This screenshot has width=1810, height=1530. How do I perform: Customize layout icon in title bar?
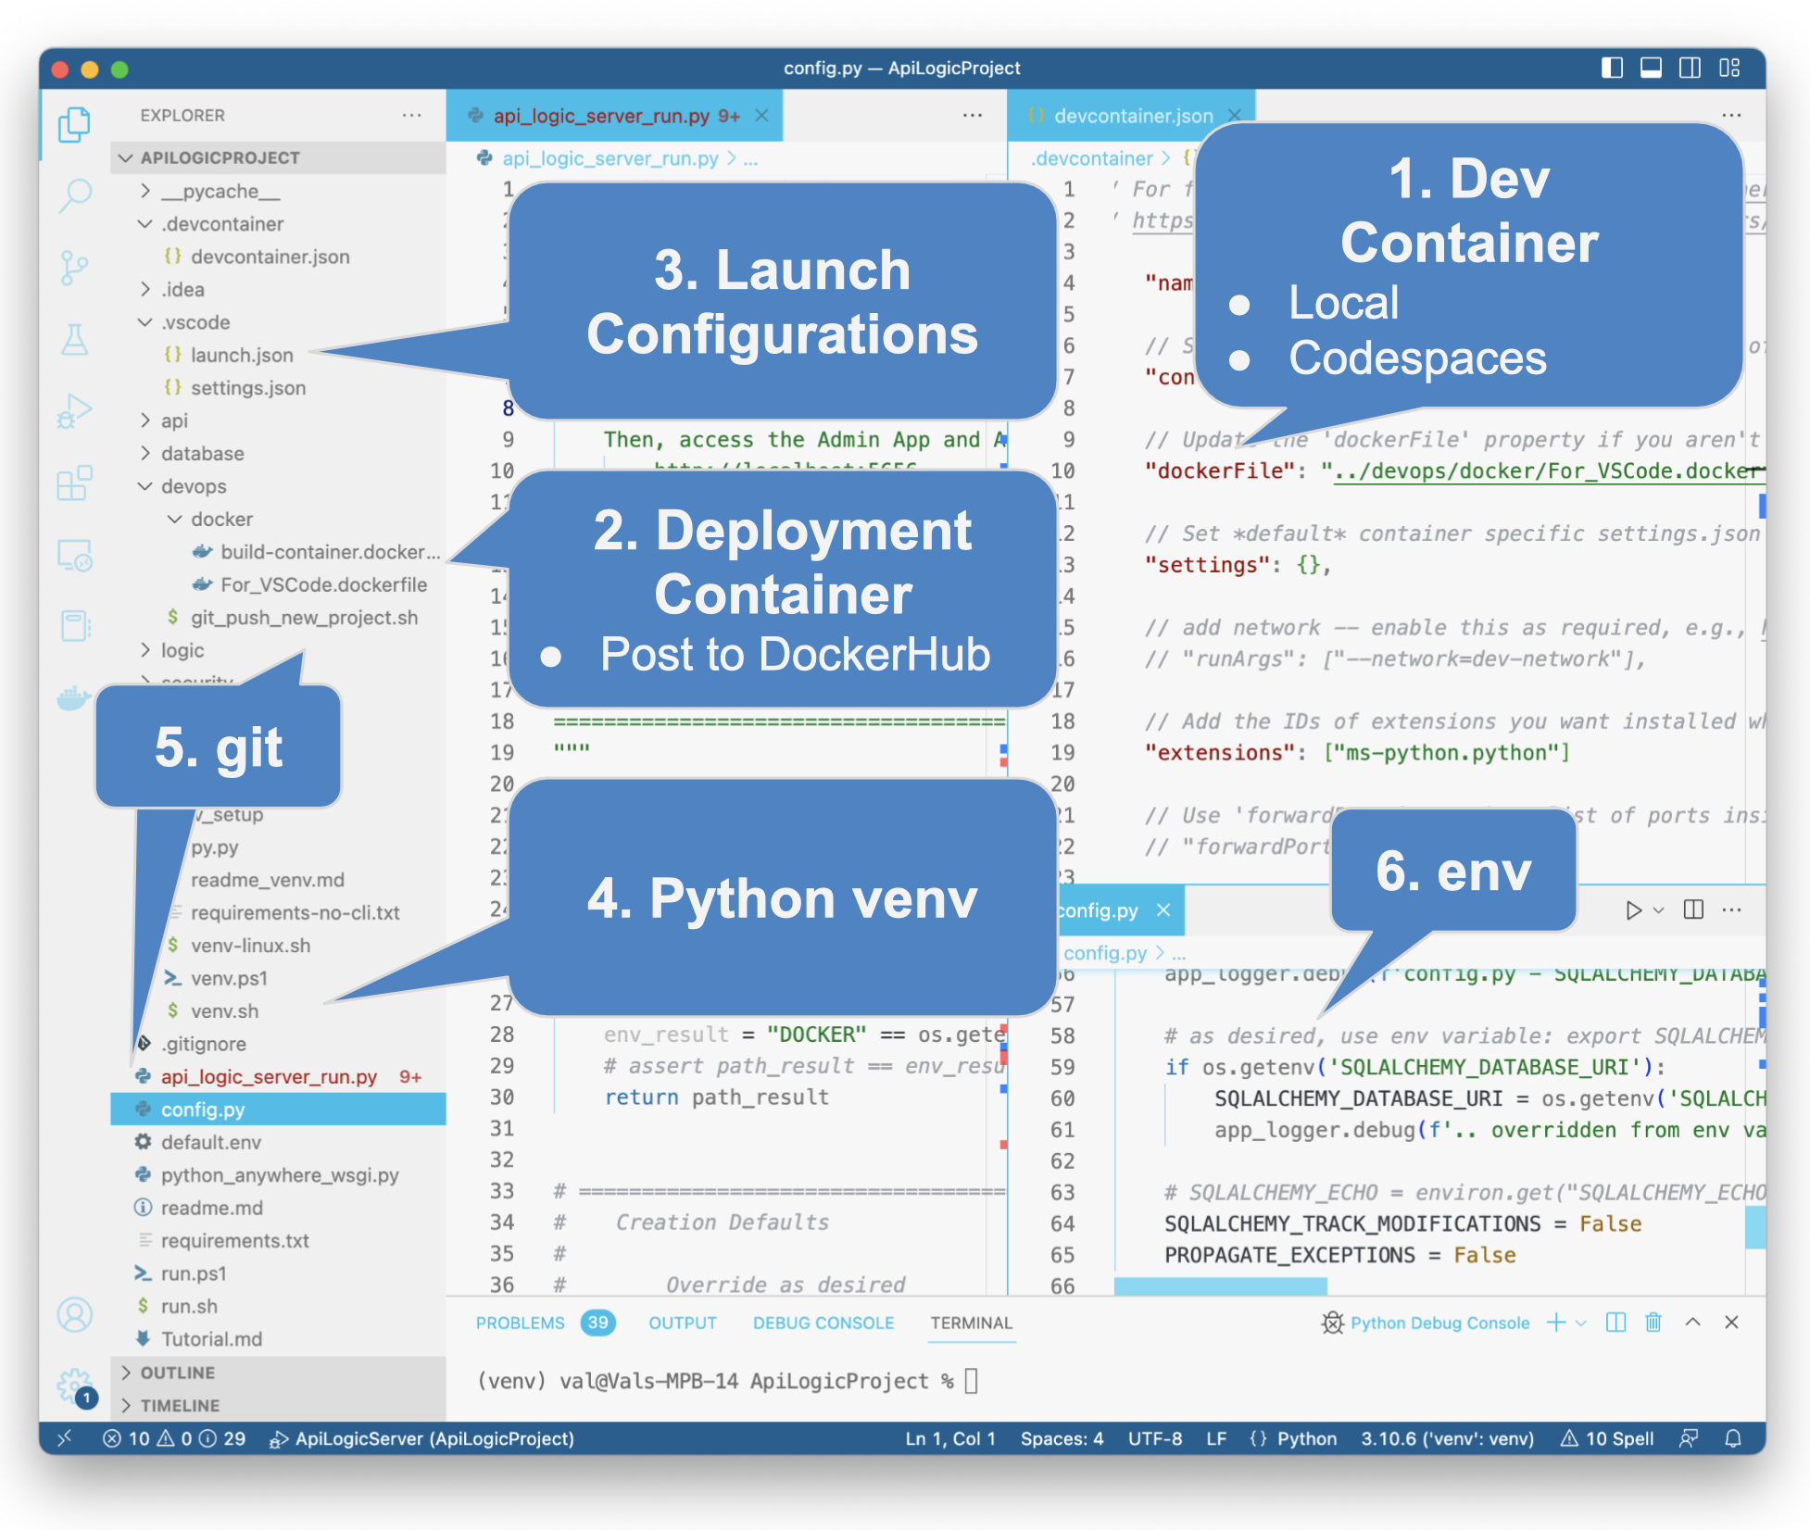(x=1729, y=68)
